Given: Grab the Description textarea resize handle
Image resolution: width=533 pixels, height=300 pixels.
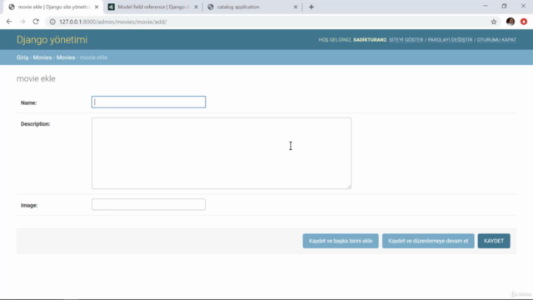Looking at the screenshot, I should [x=349, y=187].
